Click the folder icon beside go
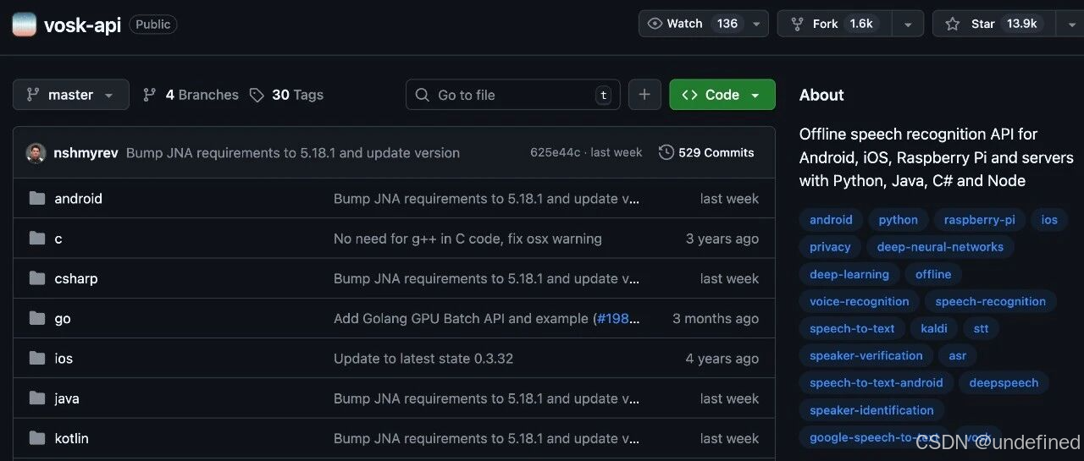Viewport: 1084px width, 461px height. pos(36,318)
